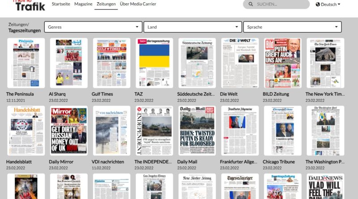Open The Washington Post cover
This screenshot has width=358, height=199.
coord(325,131)
